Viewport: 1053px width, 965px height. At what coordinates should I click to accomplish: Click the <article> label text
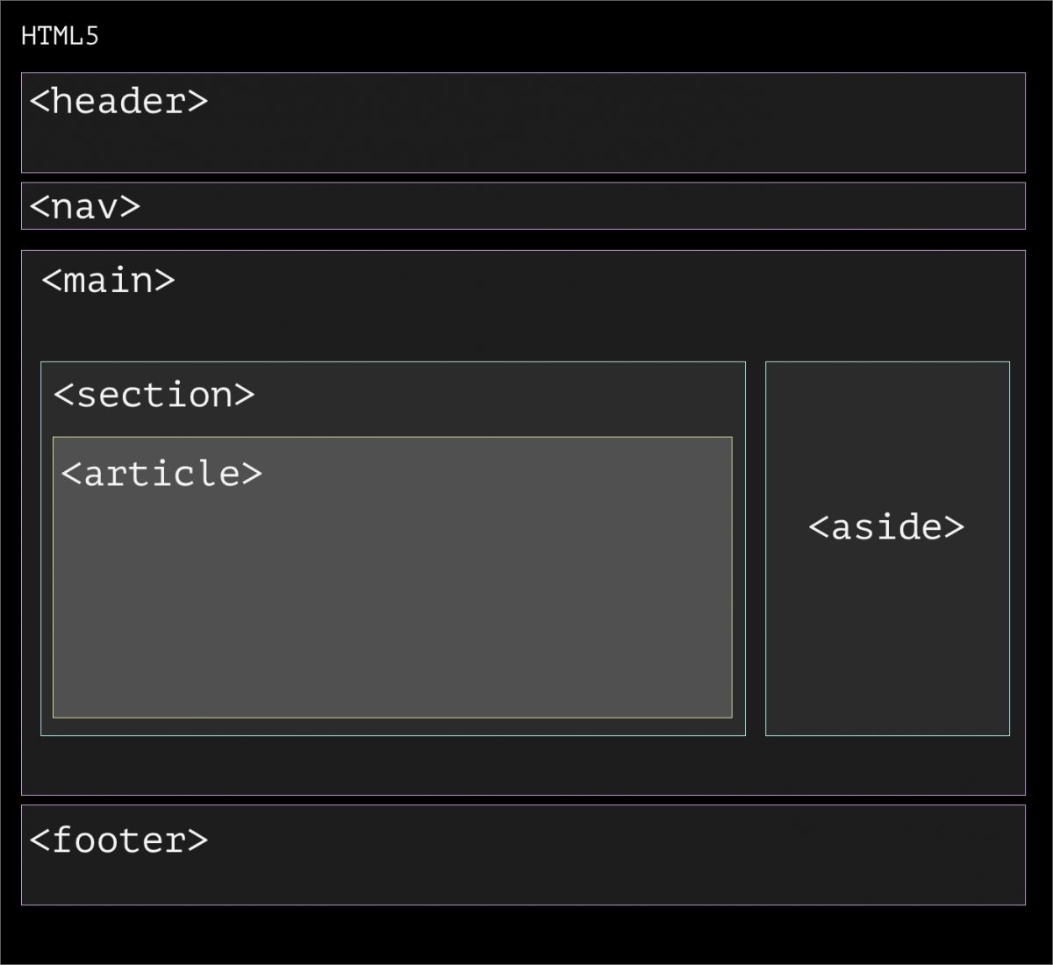coord(161,474)
